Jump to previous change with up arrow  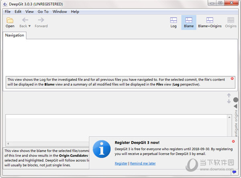click(x=229, y=95)
